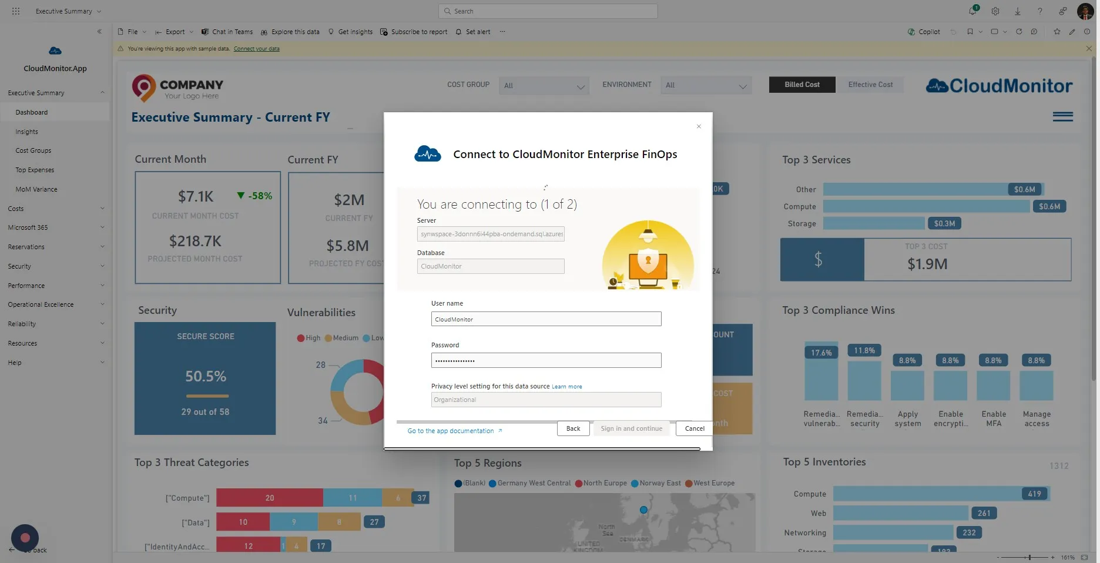
Task: Click the Connect your data link
Action: pyautogui.click(x=256, y=49)
